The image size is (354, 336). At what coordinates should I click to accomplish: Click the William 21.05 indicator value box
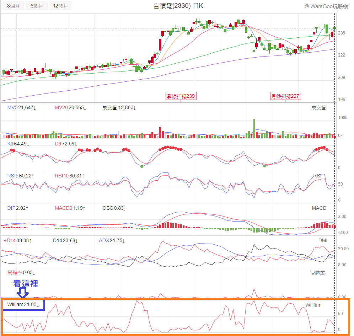(x=23, y=305)
